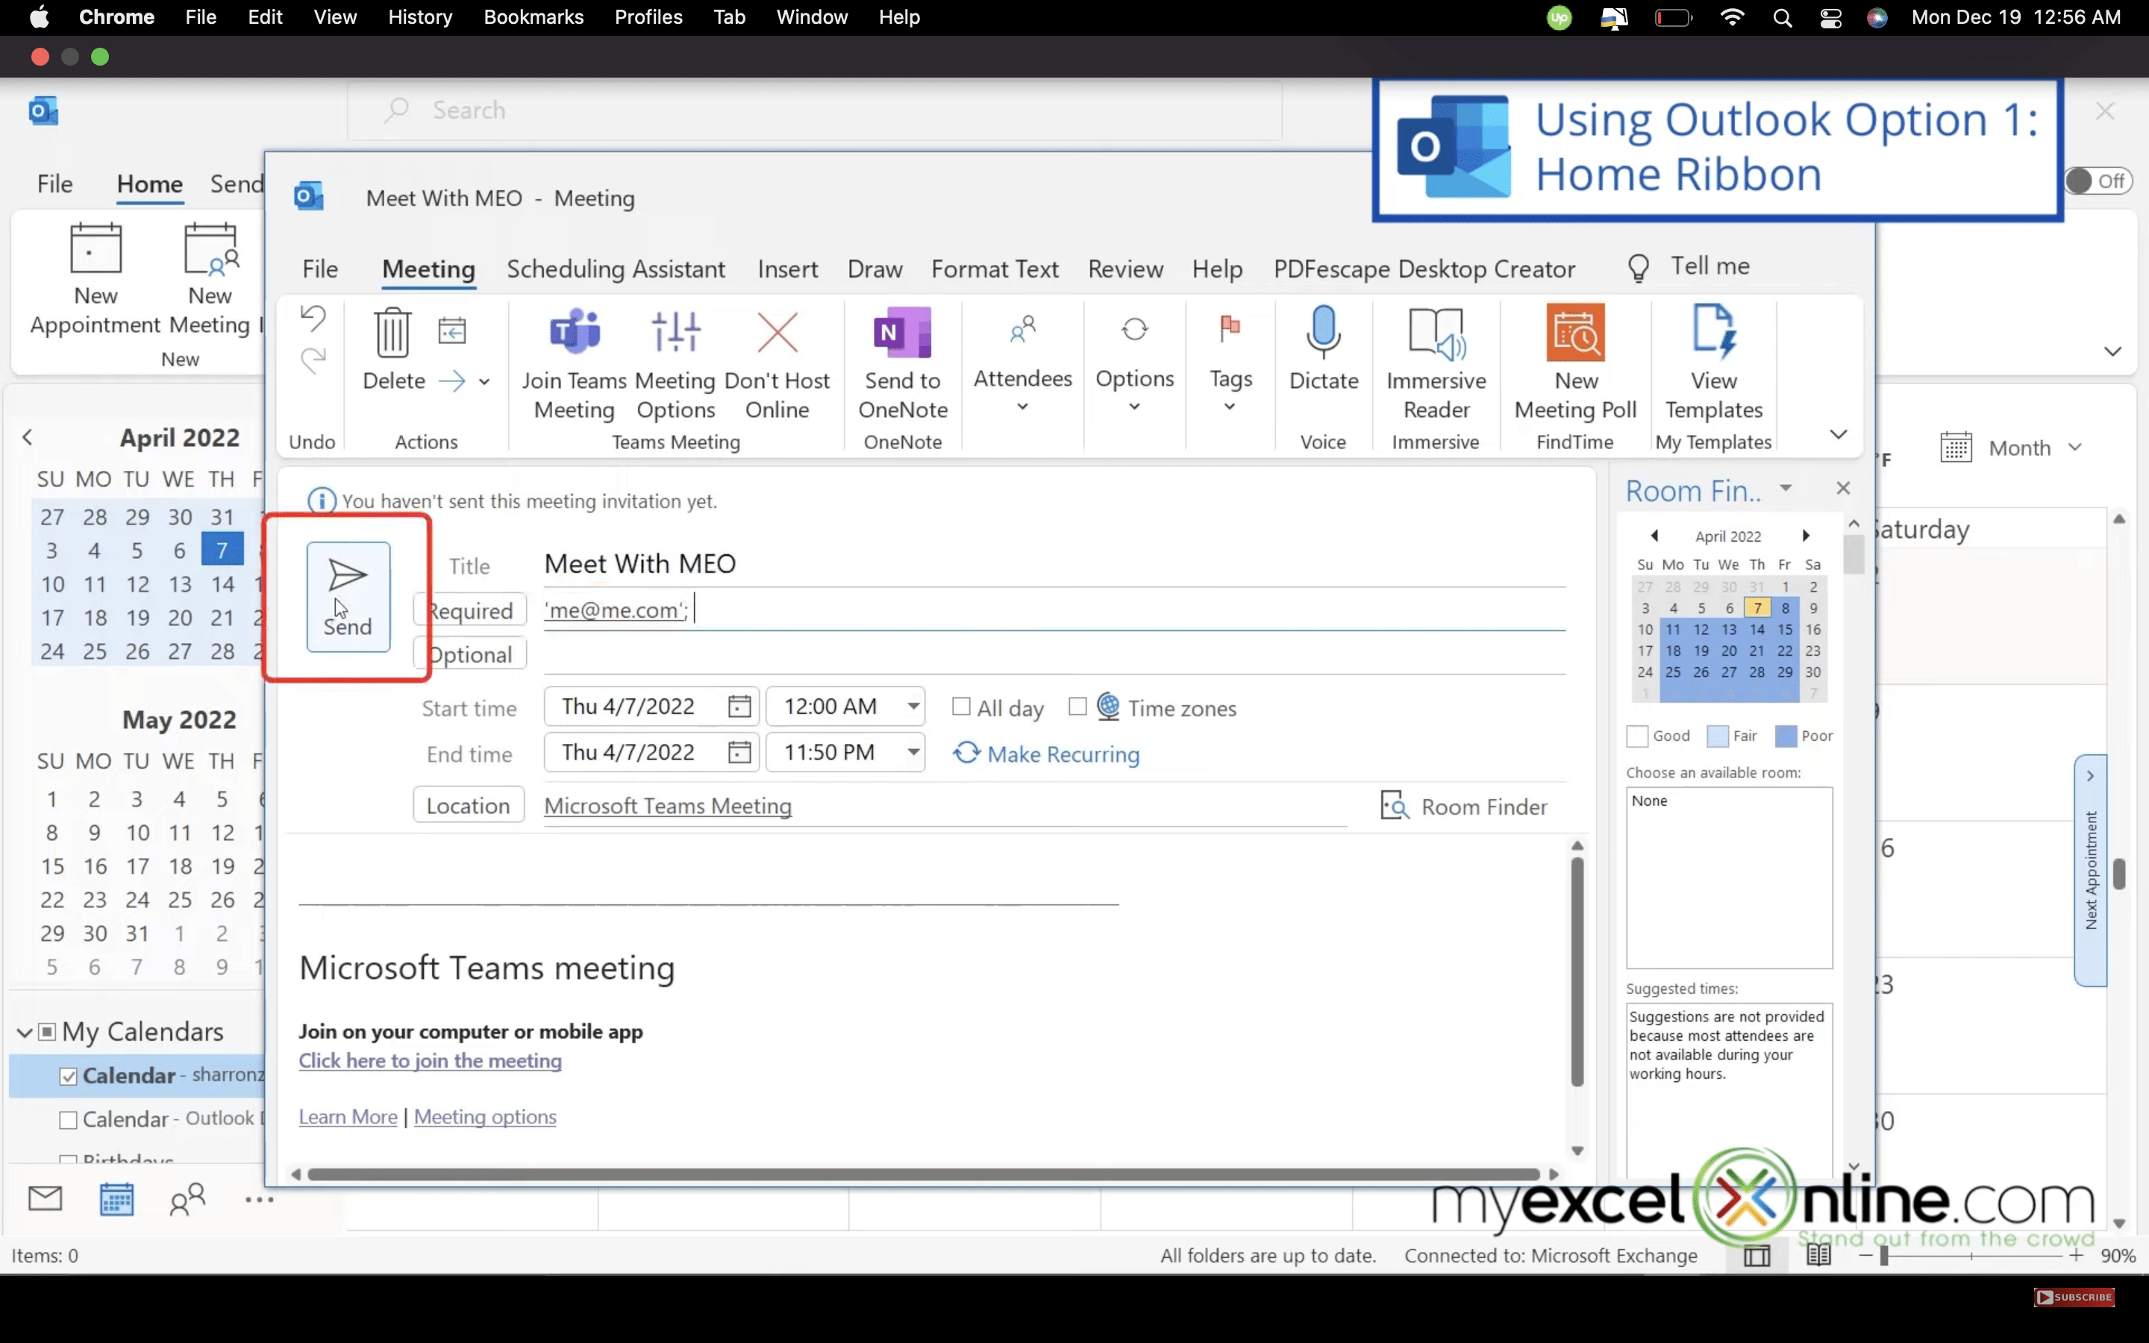The width and height of the screenshot is (2149, 1343).
Task: Collapse the meeting ribbon chevron
Action: (x=1838, y=434)
